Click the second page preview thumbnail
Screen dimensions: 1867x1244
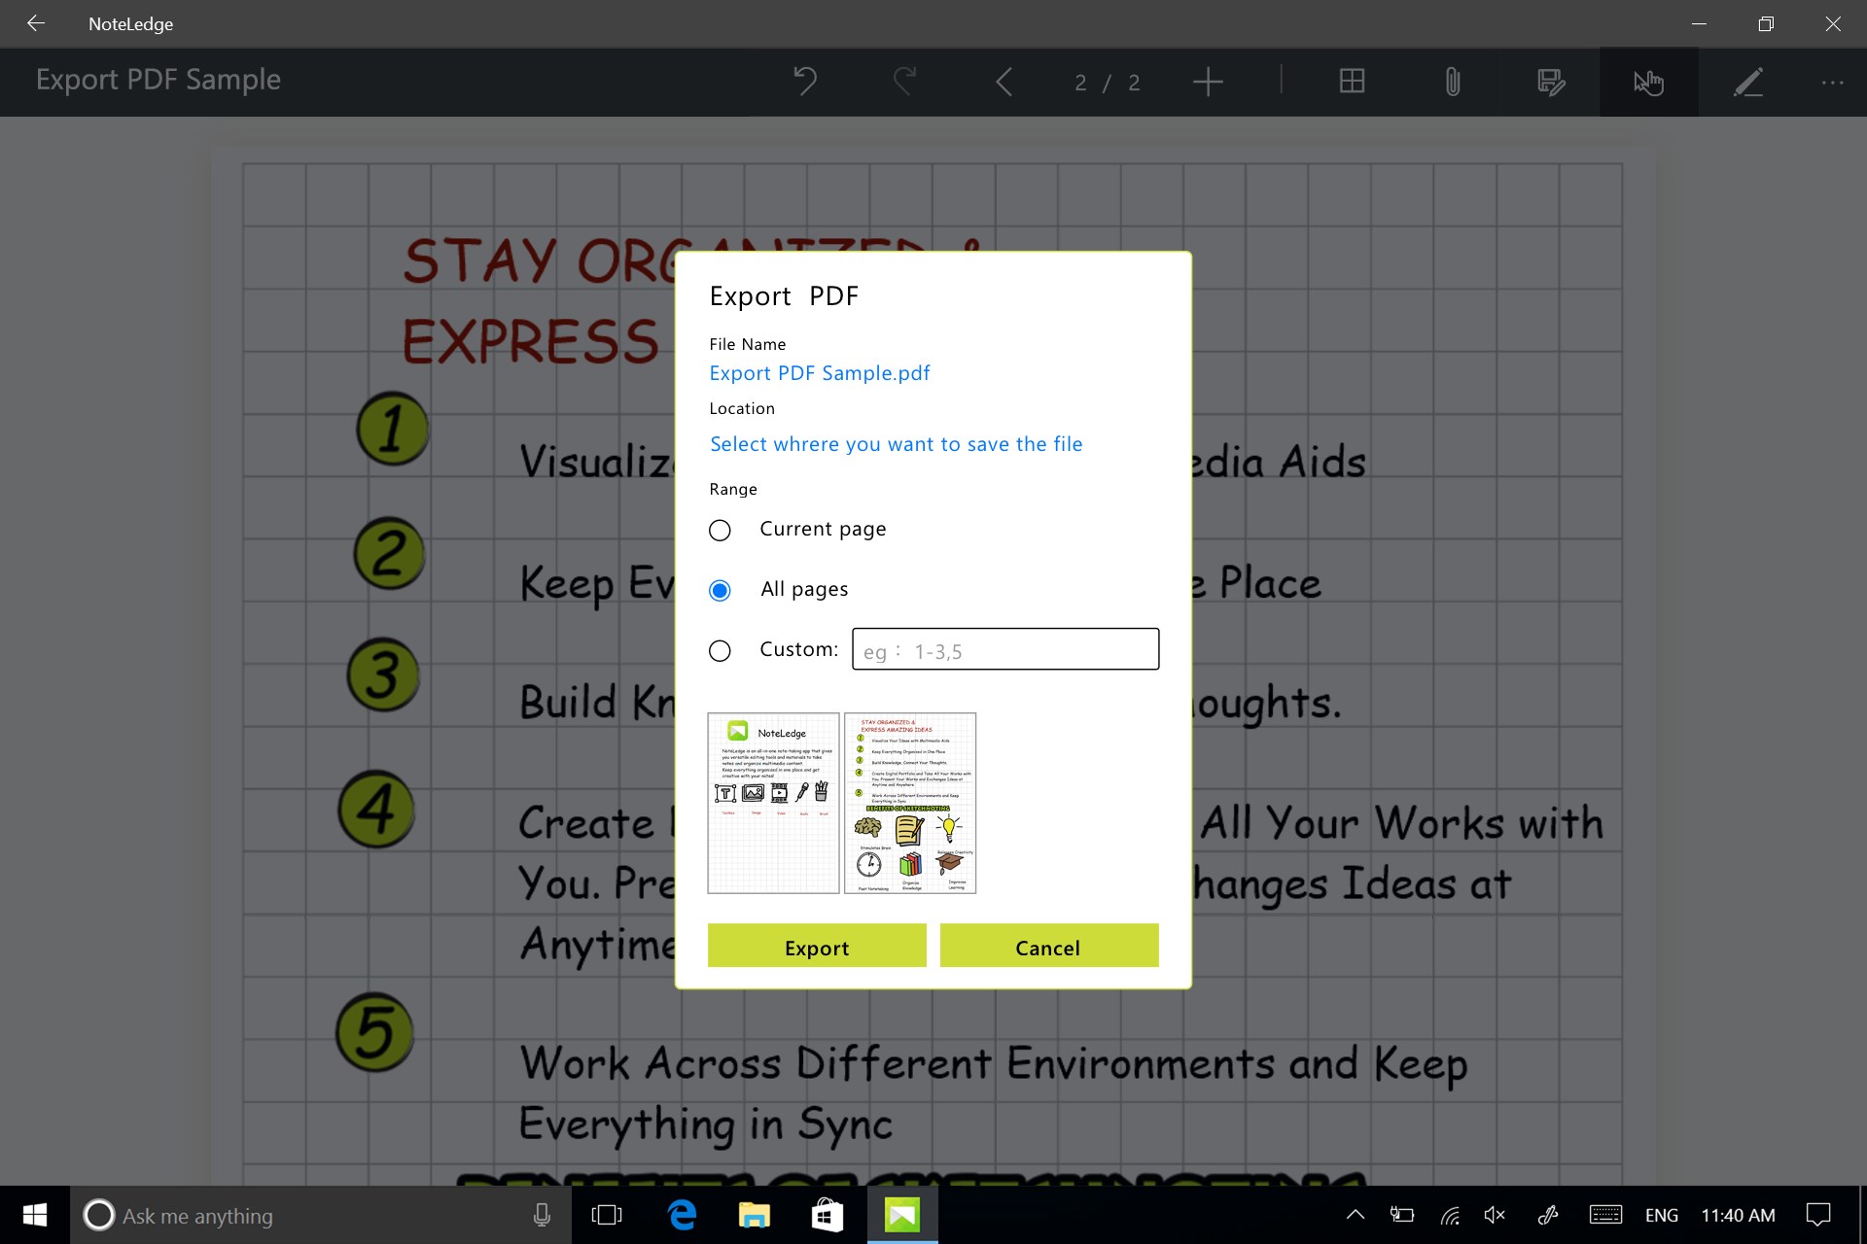tap(910, 803)
